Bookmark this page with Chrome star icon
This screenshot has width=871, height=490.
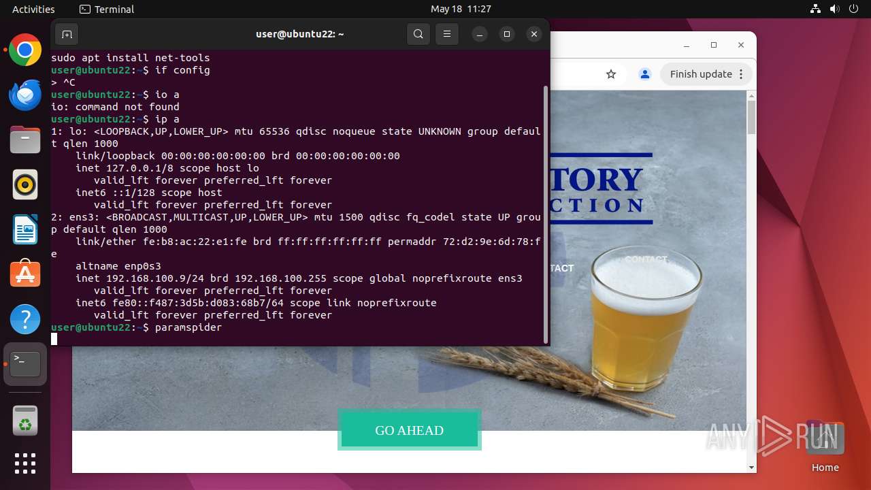[x=611, y=74]
